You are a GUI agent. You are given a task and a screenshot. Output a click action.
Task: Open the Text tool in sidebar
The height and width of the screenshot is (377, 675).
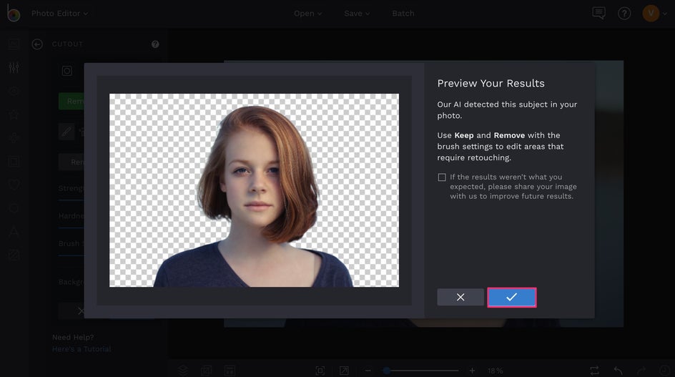(14, 231)
